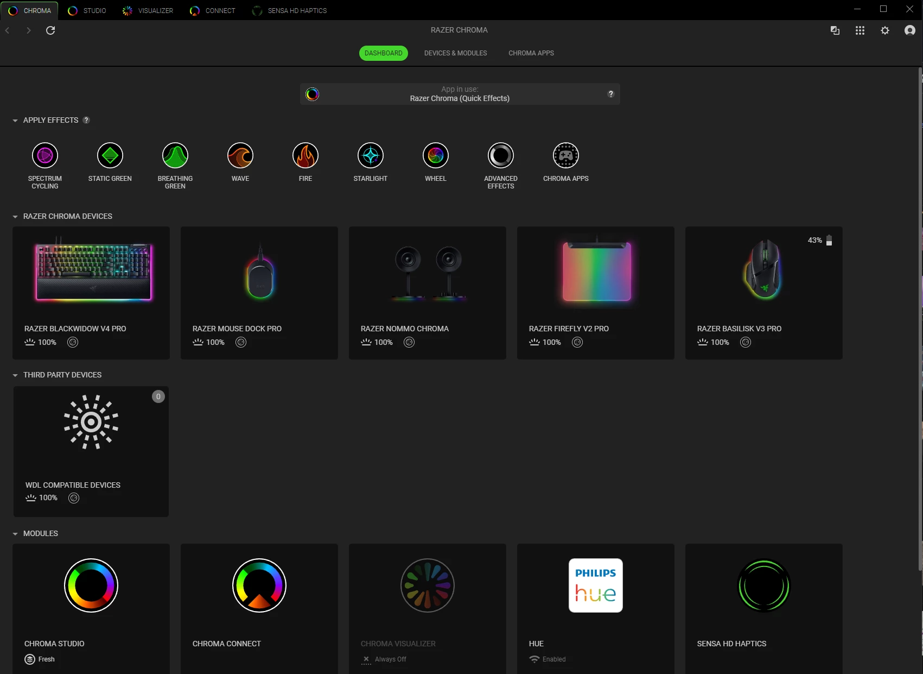This screenshot has width=923, height=674.
Task: Open Razer Basilisk V3 Pro mouse card
Action: click(764, 293)
